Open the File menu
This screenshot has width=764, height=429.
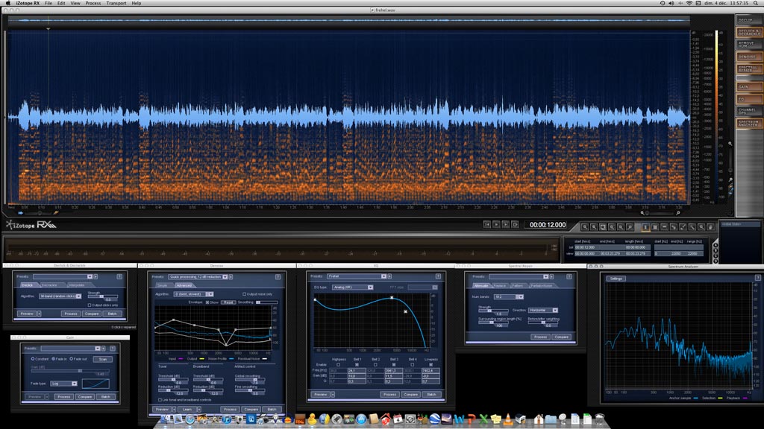pos(48,3)
